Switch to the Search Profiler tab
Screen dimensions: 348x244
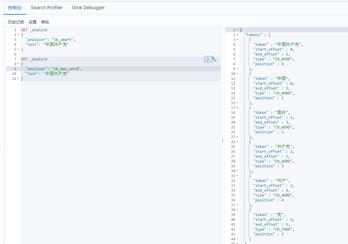(x=47, y=8)
